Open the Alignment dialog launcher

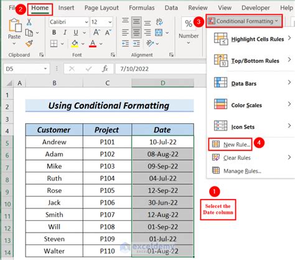pyautogui.click(x=171, y=55)
